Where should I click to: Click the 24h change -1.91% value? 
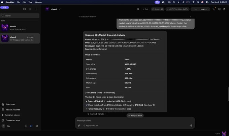pos(128,69)
